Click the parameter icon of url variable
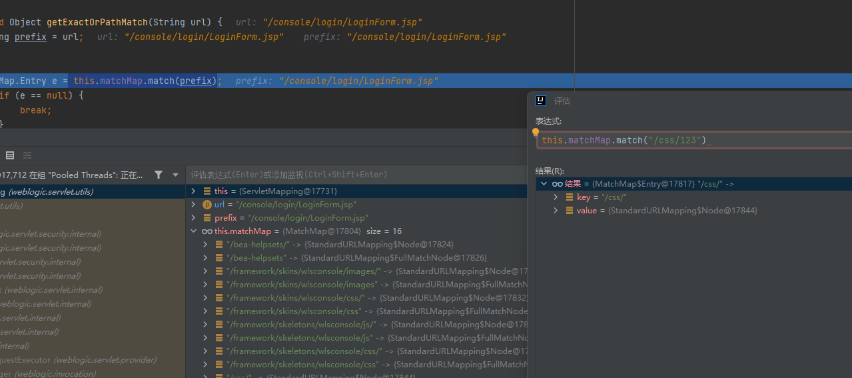This screenshot has width=852, height=378. (x=207, y=205)
